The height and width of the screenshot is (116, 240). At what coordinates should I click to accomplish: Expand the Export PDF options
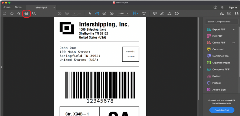pos(233,30)
